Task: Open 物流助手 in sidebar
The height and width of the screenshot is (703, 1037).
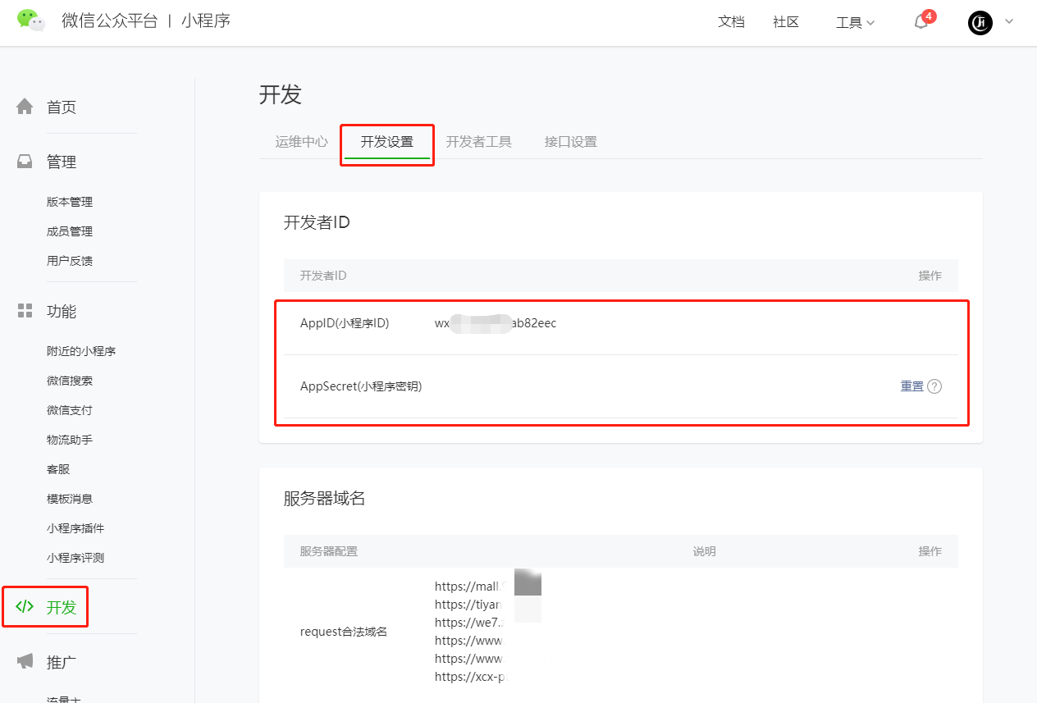Action: (x=70, y=440)
